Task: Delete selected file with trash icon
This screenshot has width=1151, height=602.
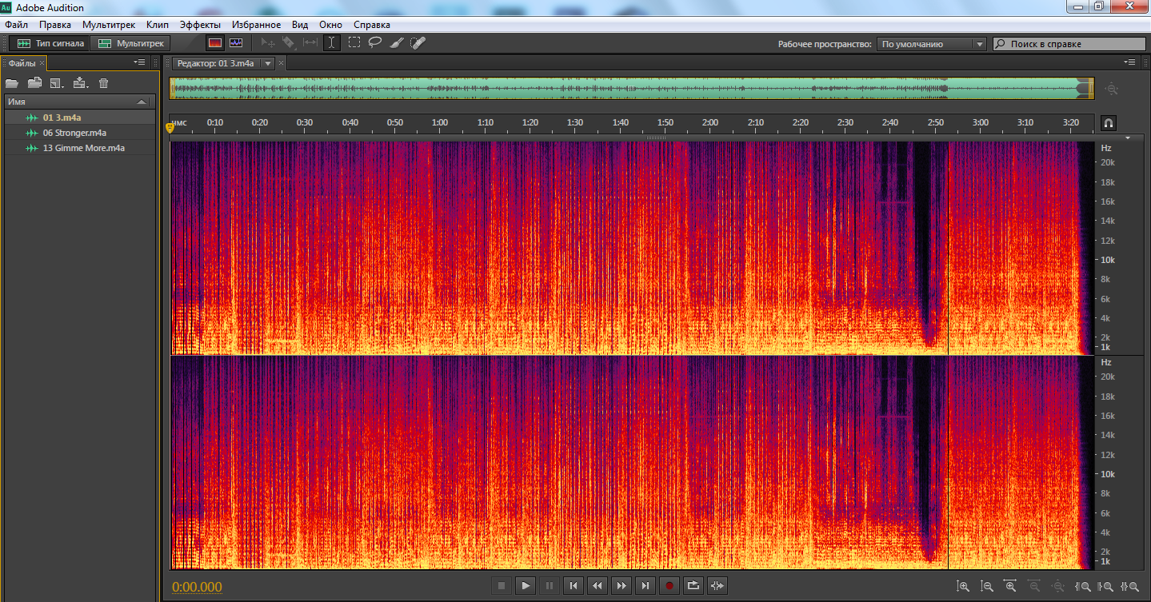Action: pyautogui.click(x=103, y=83)
